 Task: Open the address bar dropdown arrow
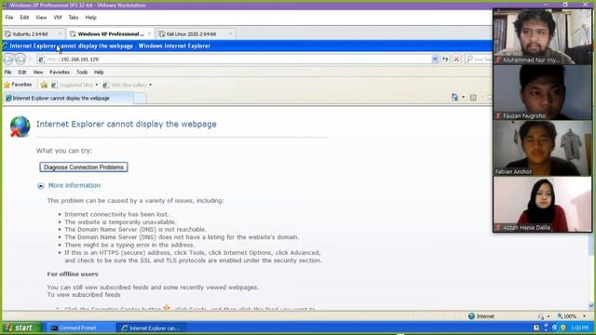point(435,60)
